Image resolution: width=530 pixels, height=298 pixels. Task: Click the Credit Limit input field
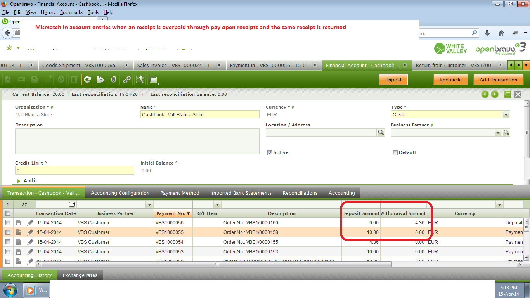click(x=74, y=170)
